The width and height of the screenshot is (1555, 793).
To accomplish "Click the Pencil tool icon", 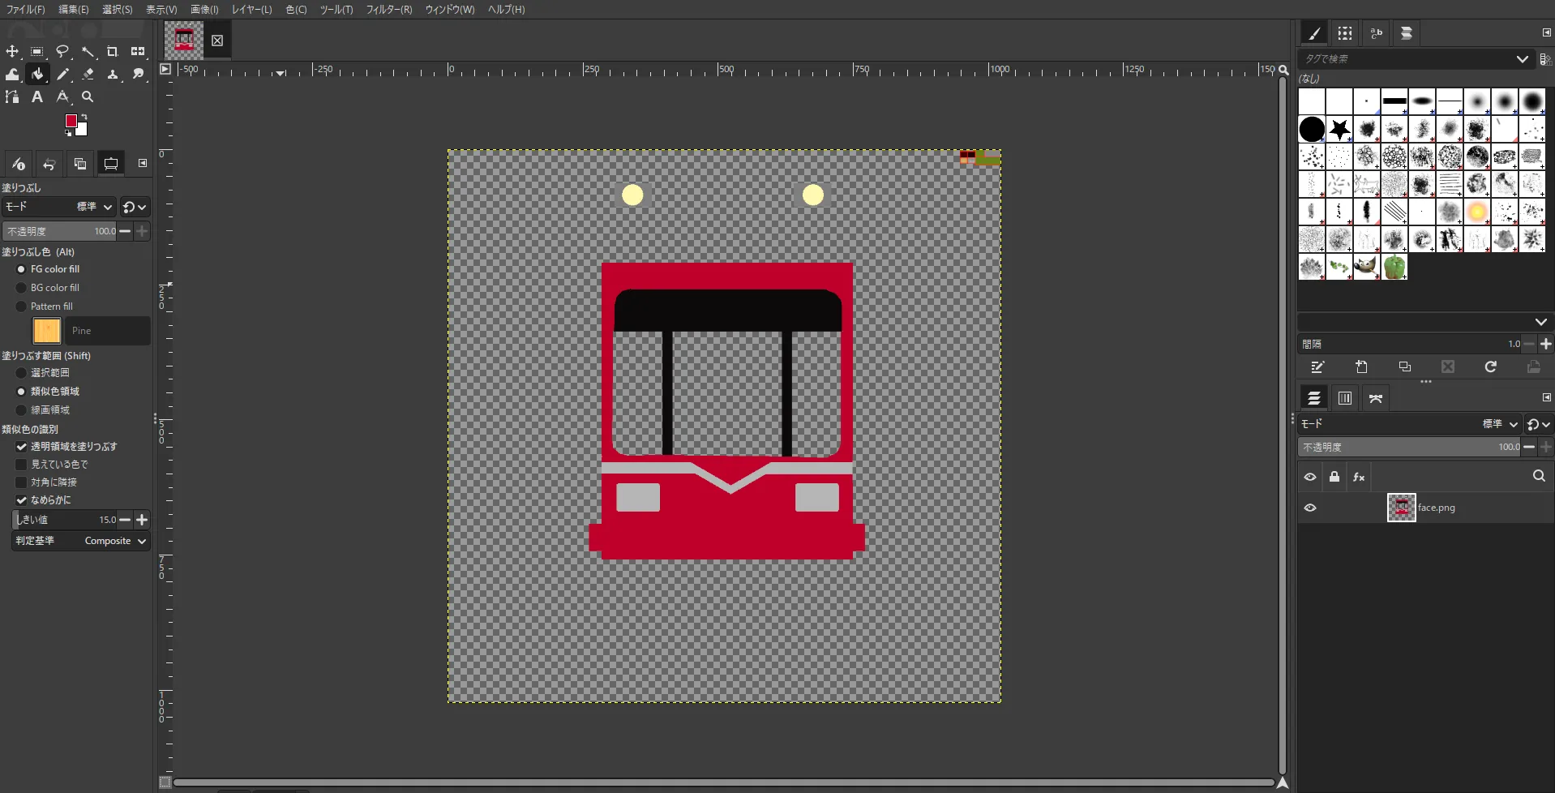I will pos(62,74).
